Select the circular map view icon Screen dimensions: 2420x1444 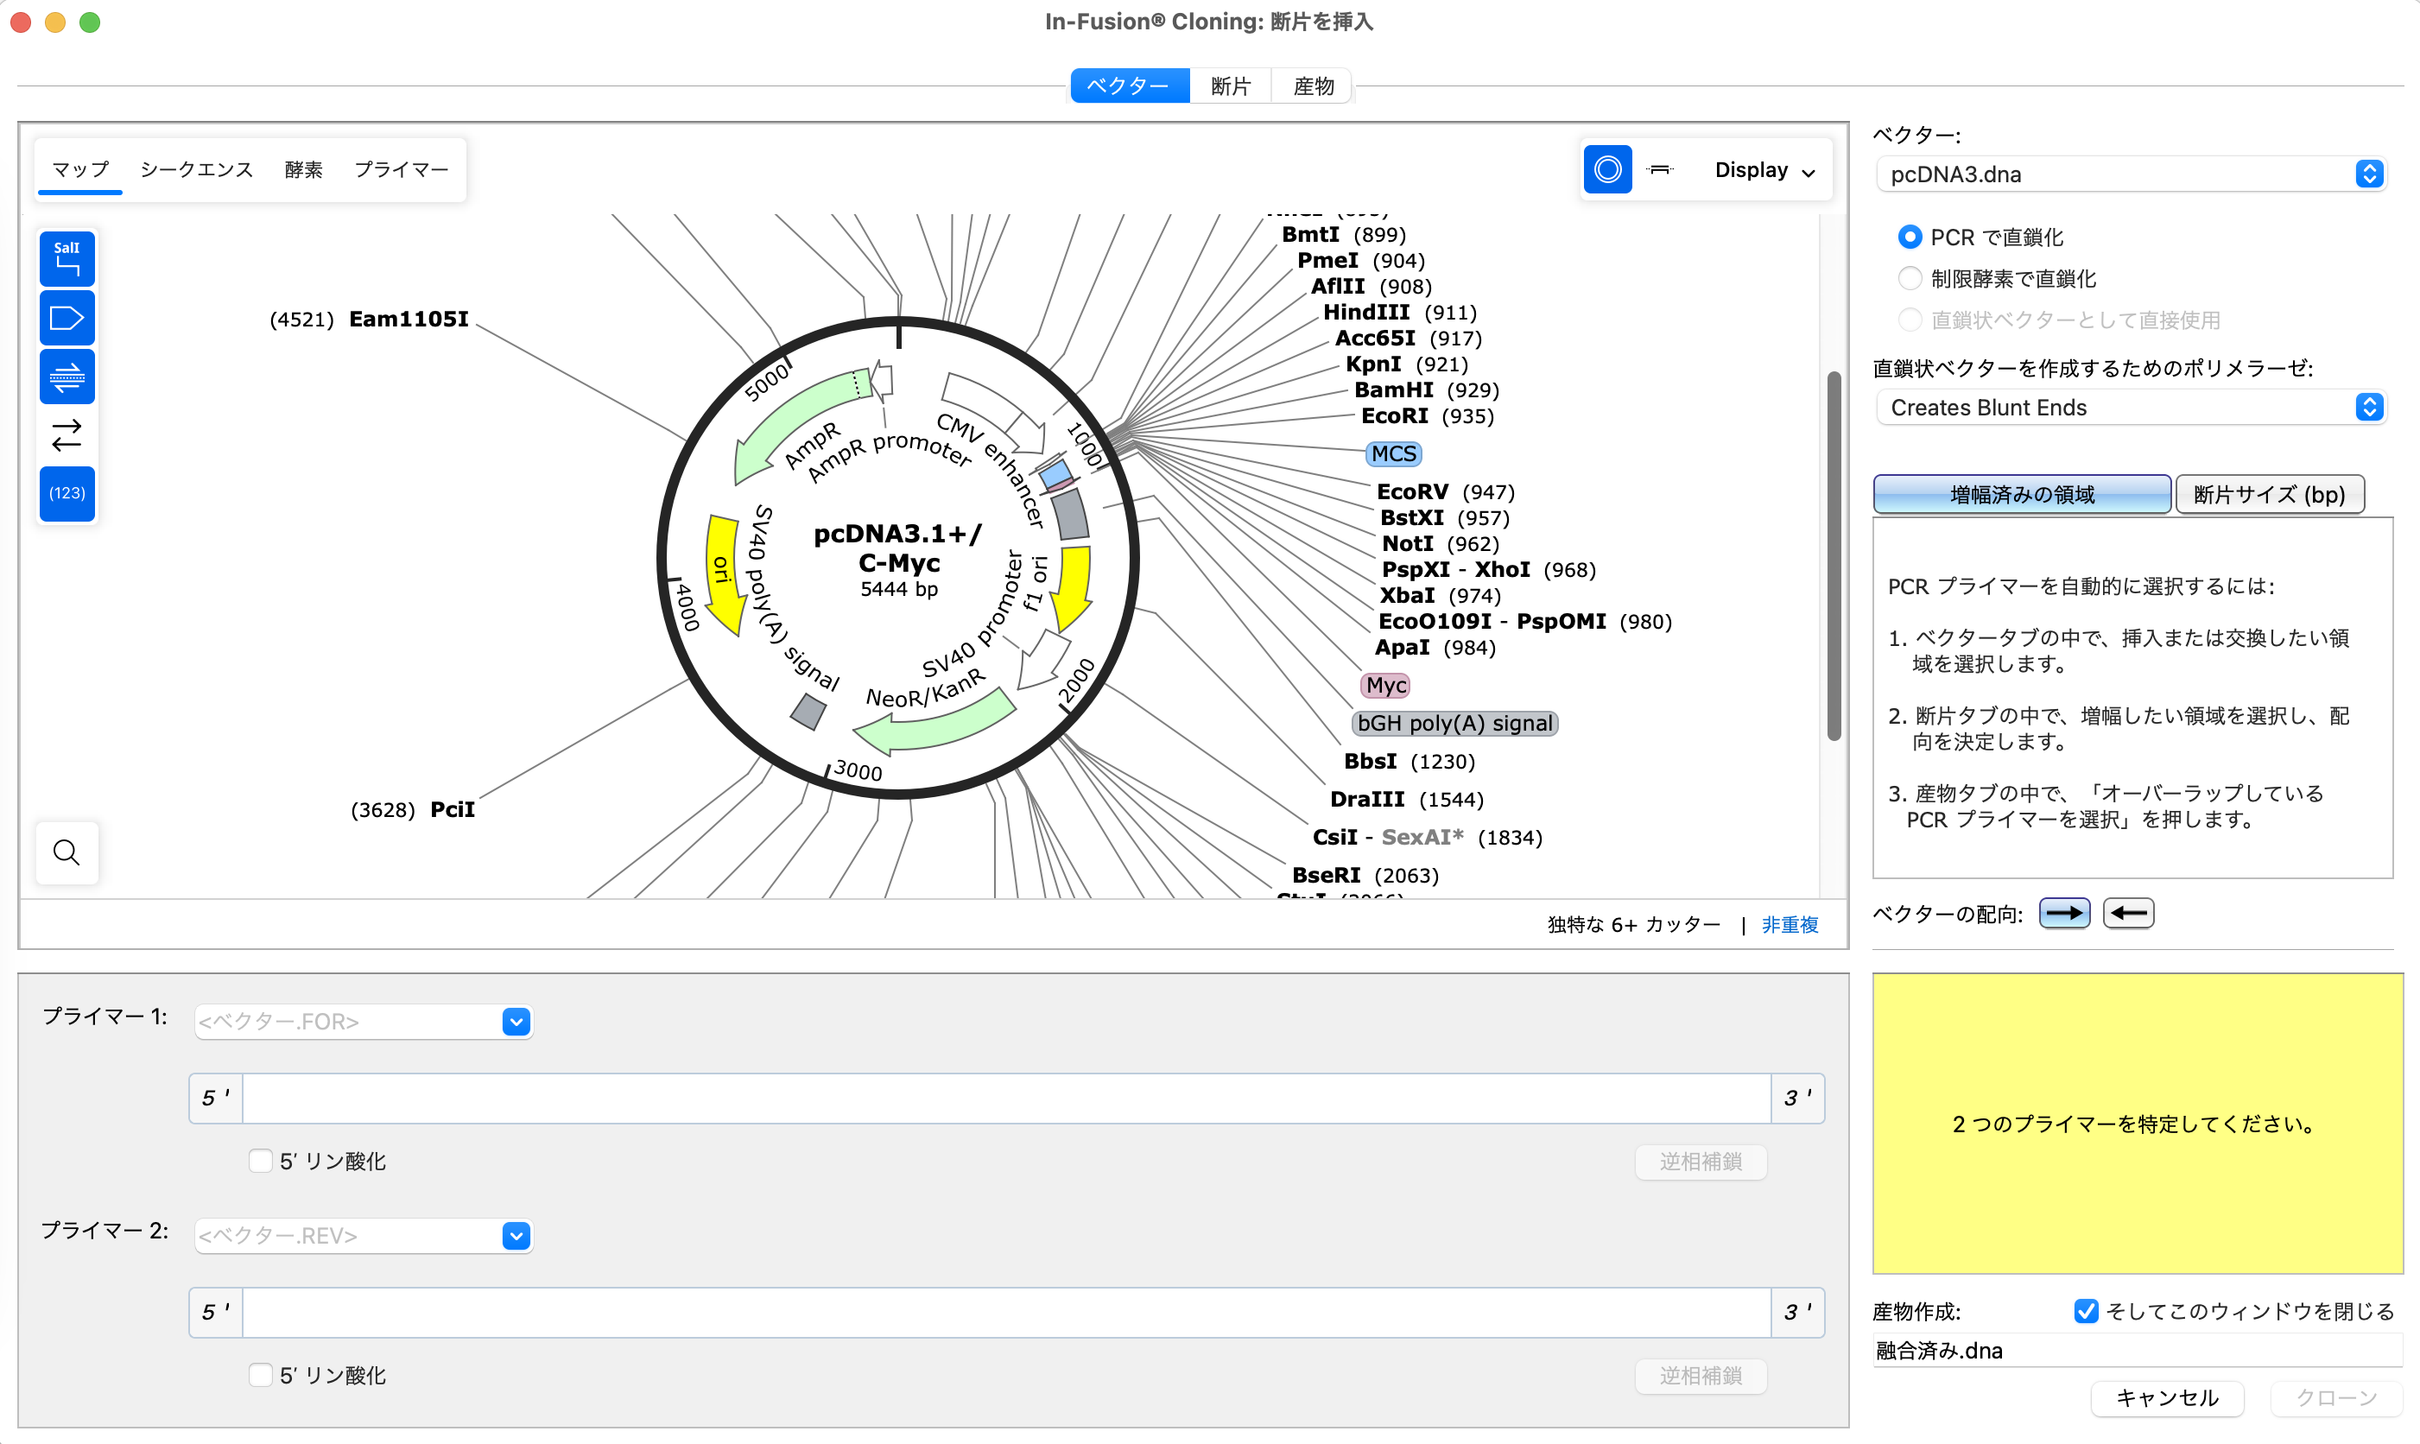1606,169
